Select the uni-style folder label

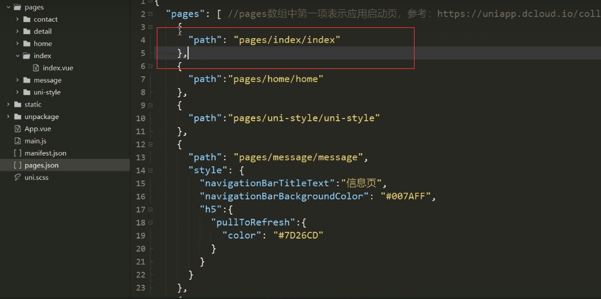click(47, 92)
